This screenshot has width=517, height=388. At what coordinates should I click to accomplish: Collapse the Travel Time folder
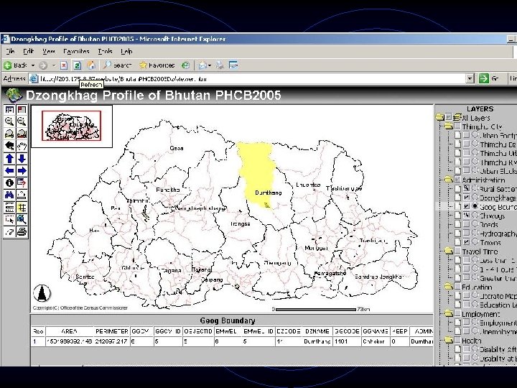[x=448, y=251]
